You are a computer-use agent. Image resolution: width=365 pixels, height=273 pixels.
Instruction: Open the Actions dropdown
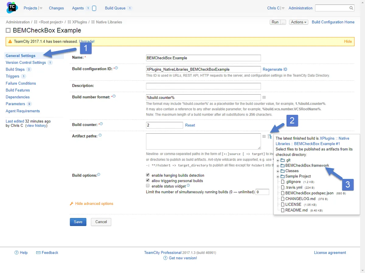pyautogui.click(x=299, y=22)
